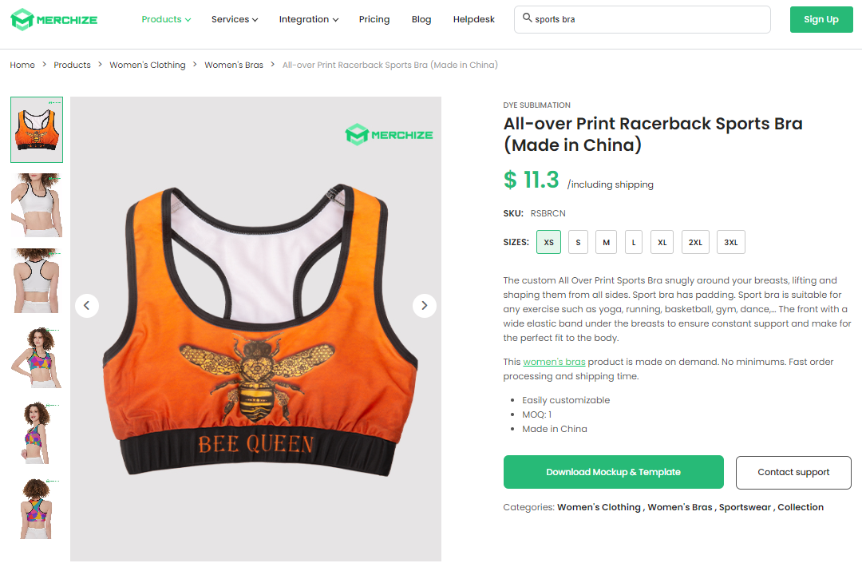The image size is (862, 571).
Task: Open the Pricing page
Action: (x=374, y=19)
